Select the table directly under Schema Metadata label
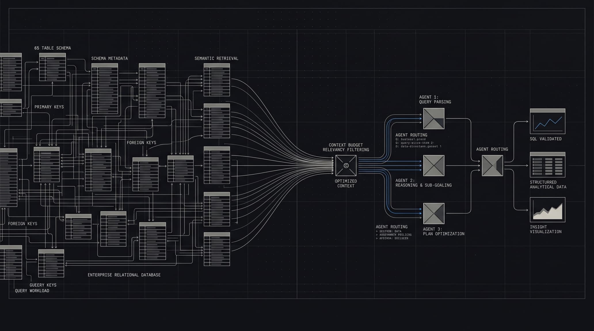594x331 pixels. click(105, 88)
